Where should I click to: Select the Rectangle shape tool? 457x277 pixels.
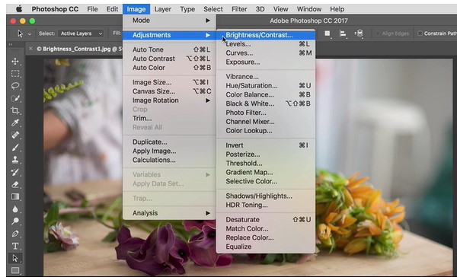pos(15,271)
